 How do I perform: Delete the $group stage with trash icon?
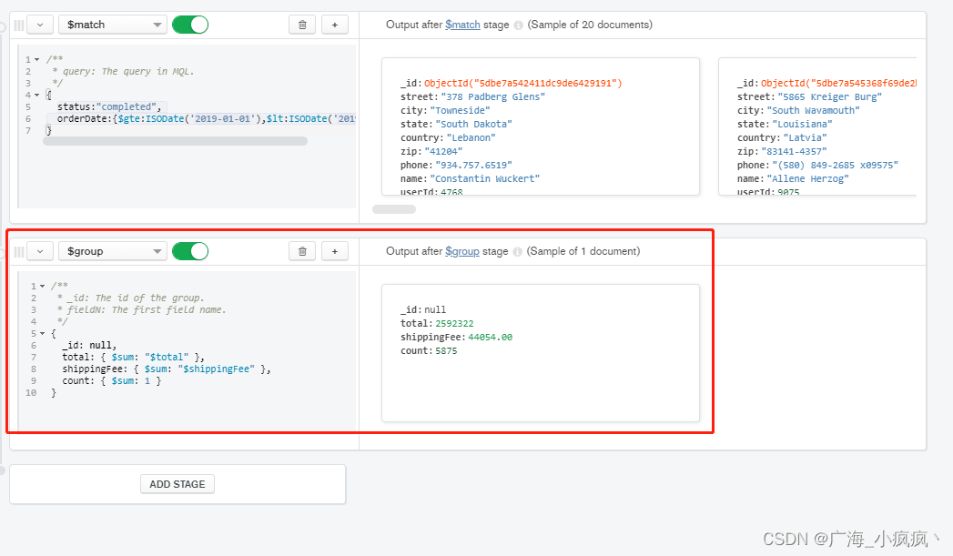click(x=302, y=251)
